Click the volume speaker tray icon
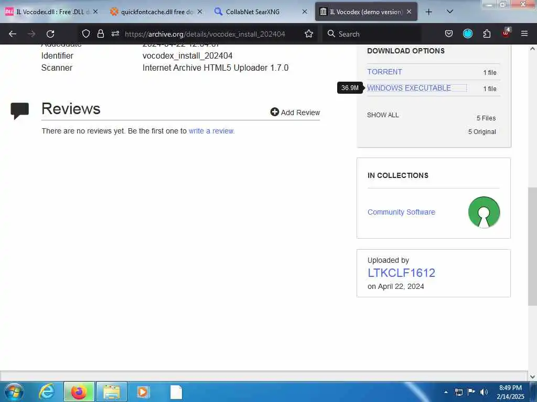The width and height of the screenshot is (537, 402). tap(484, 392)
